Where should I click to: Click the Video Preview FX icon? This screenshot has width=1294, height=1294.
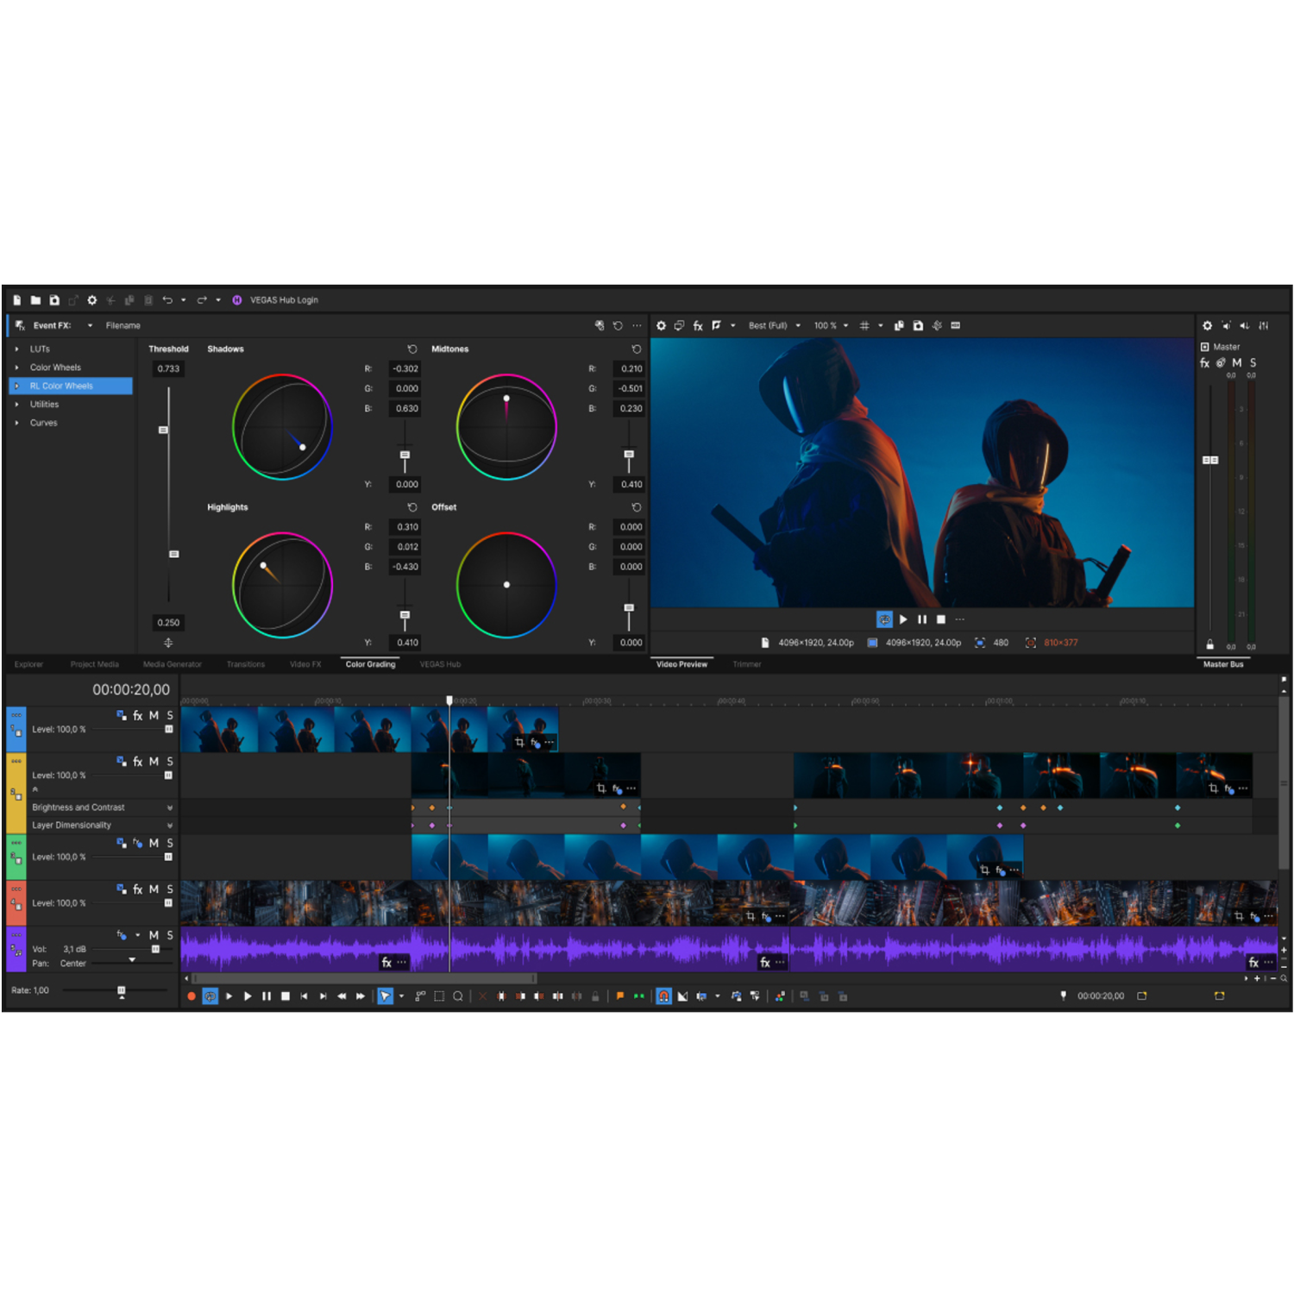tap(698, 326)
